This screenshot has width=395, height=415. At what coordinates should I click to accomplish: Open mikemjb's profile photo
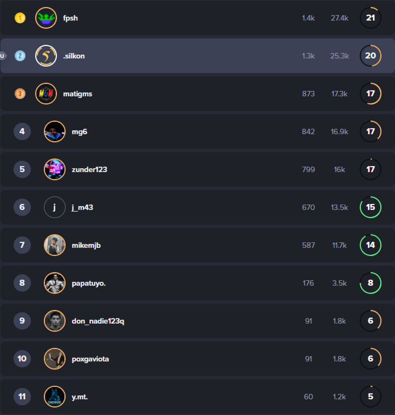(x=55, y=245)
